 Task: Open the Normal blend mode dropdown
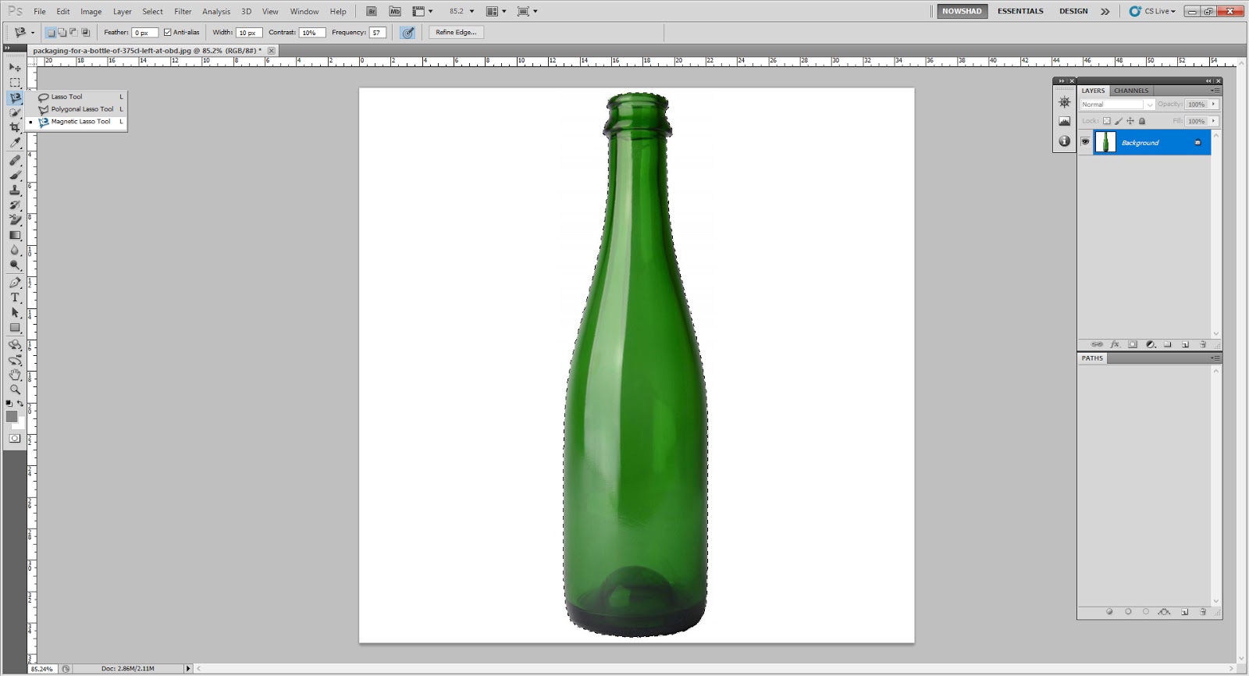point(1117,105)
